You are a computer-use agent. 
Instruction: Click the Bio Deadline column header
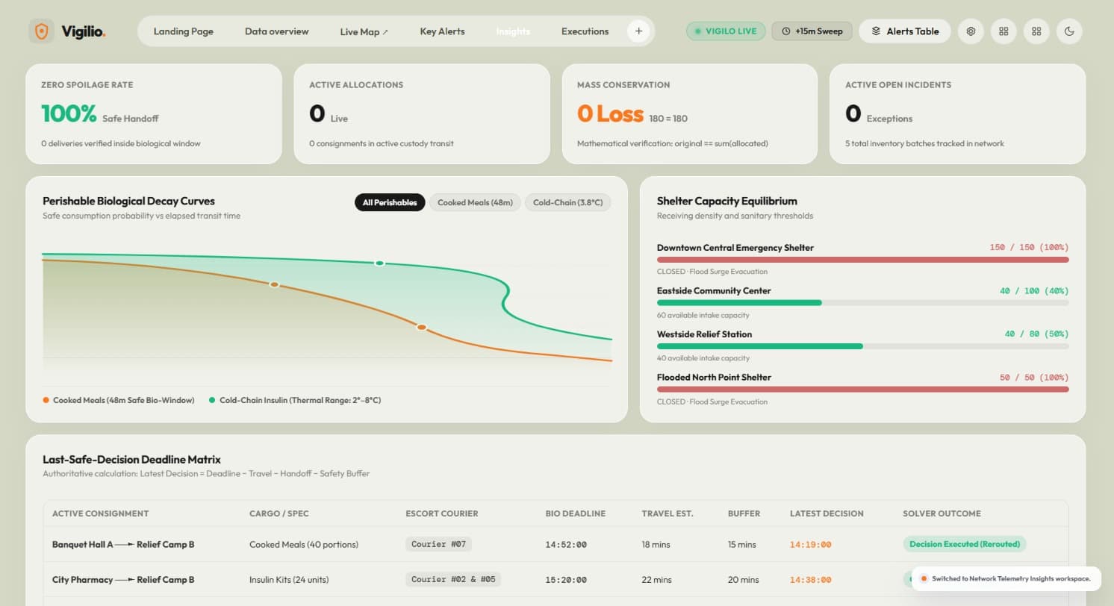coord(575,513)
